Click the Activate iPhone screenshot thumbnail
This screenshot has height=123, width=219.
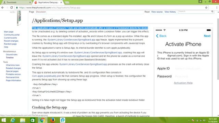click(183, 72)
